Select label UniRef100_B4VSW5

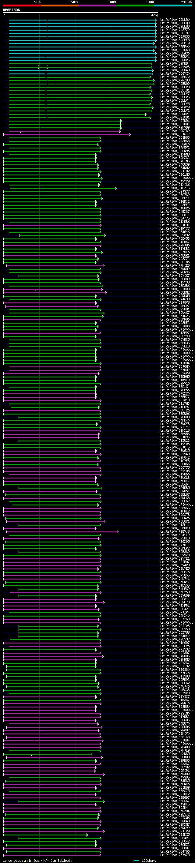(175, 778)
